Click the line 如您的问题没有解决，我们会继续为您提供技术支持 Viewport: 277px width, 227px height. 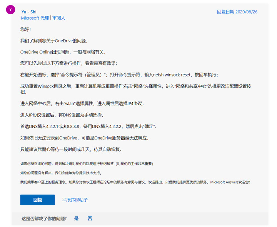click(x=61, y=173)
